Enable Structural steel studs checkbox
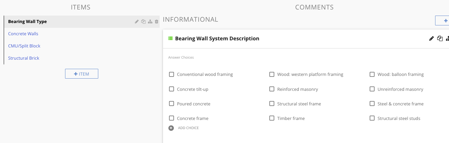The width and height of the screenshot is (449, 143). [x=372, y=118]
